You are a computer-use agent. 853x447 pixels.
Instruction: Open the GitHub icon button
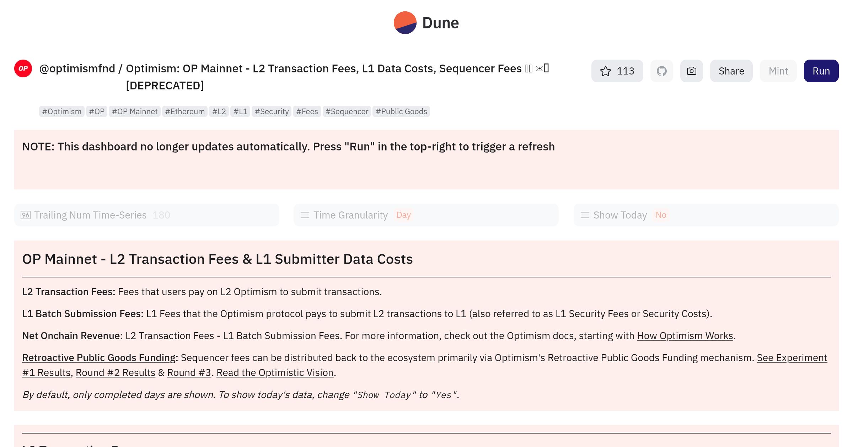pos(662,71)
